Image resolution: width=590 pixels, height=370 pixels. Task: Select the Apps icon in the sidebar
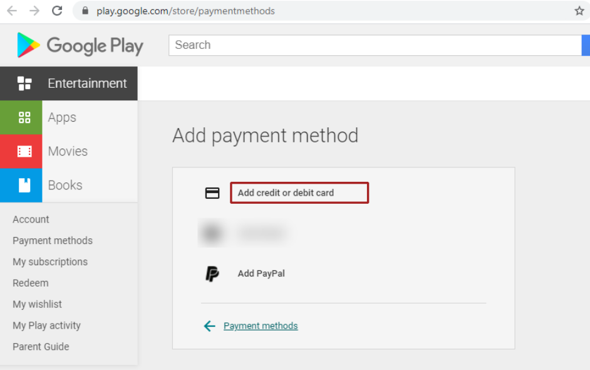25,117
